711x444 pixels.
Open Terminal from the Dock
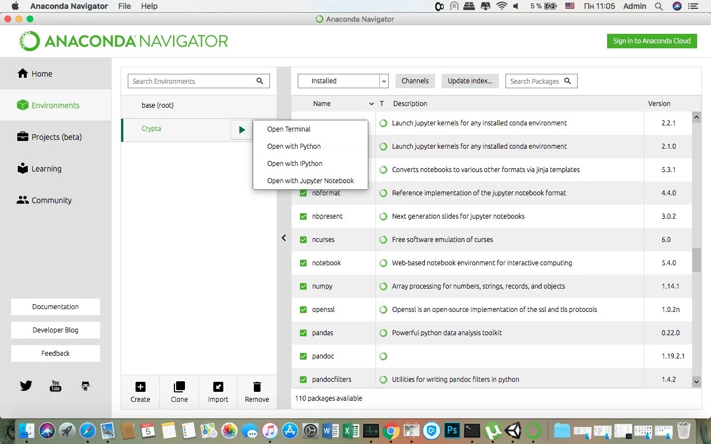pyautogui.click(x=472, y=430)
